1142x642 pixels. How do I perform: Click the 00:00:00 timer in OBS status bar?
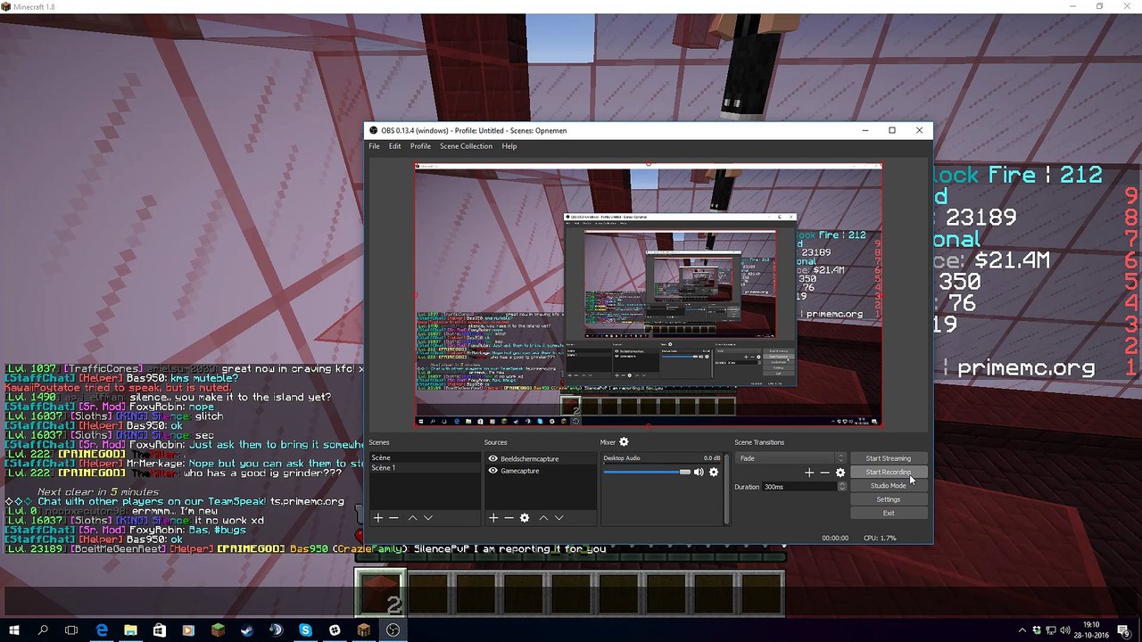835,538
